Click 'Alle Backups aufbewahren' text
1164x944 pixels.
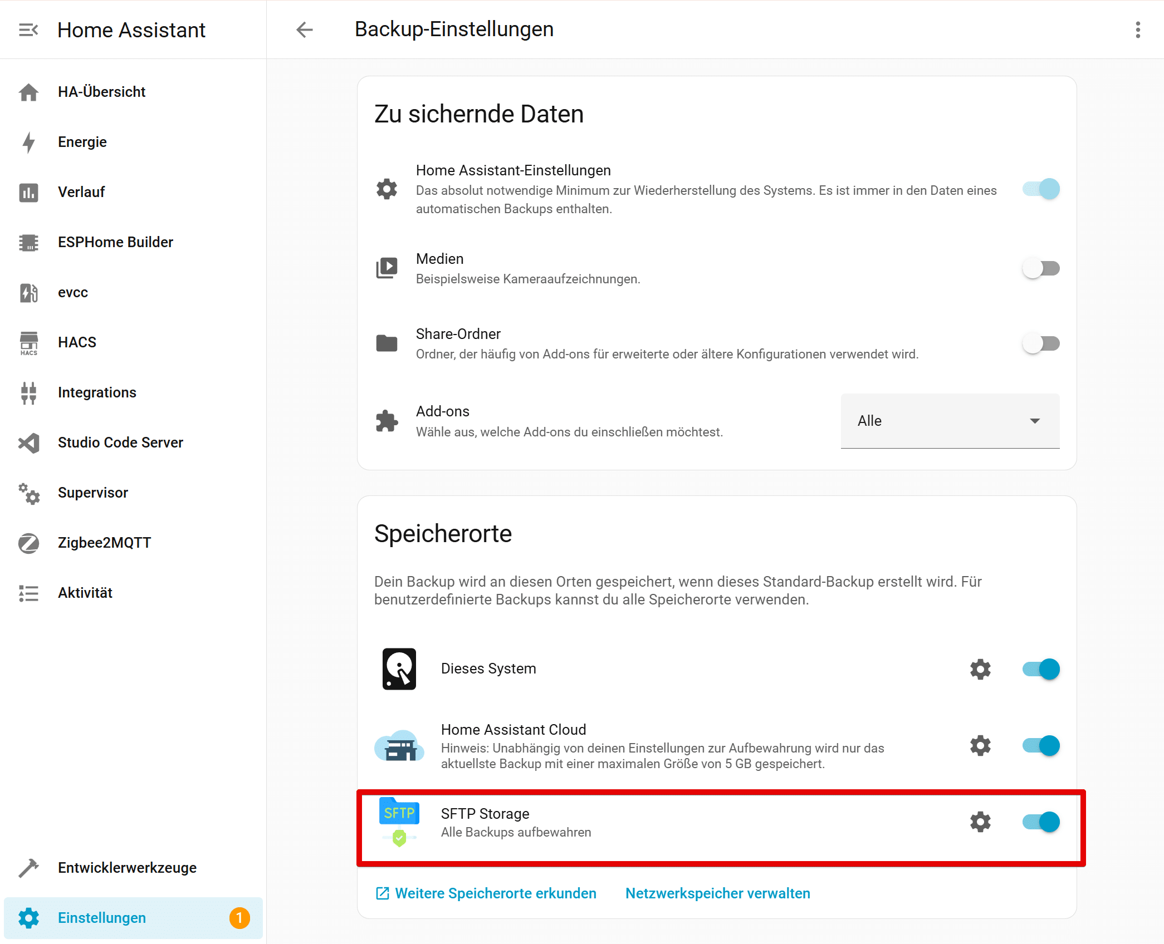pyautogui.click(x=516, y=832)
